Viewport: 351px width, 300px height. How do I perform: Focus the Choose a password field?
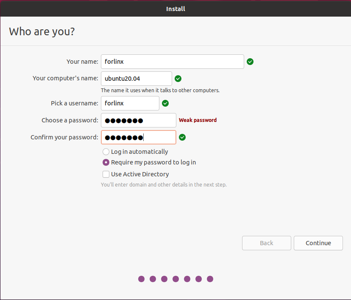pyautogui.click(x=138, y=120)
